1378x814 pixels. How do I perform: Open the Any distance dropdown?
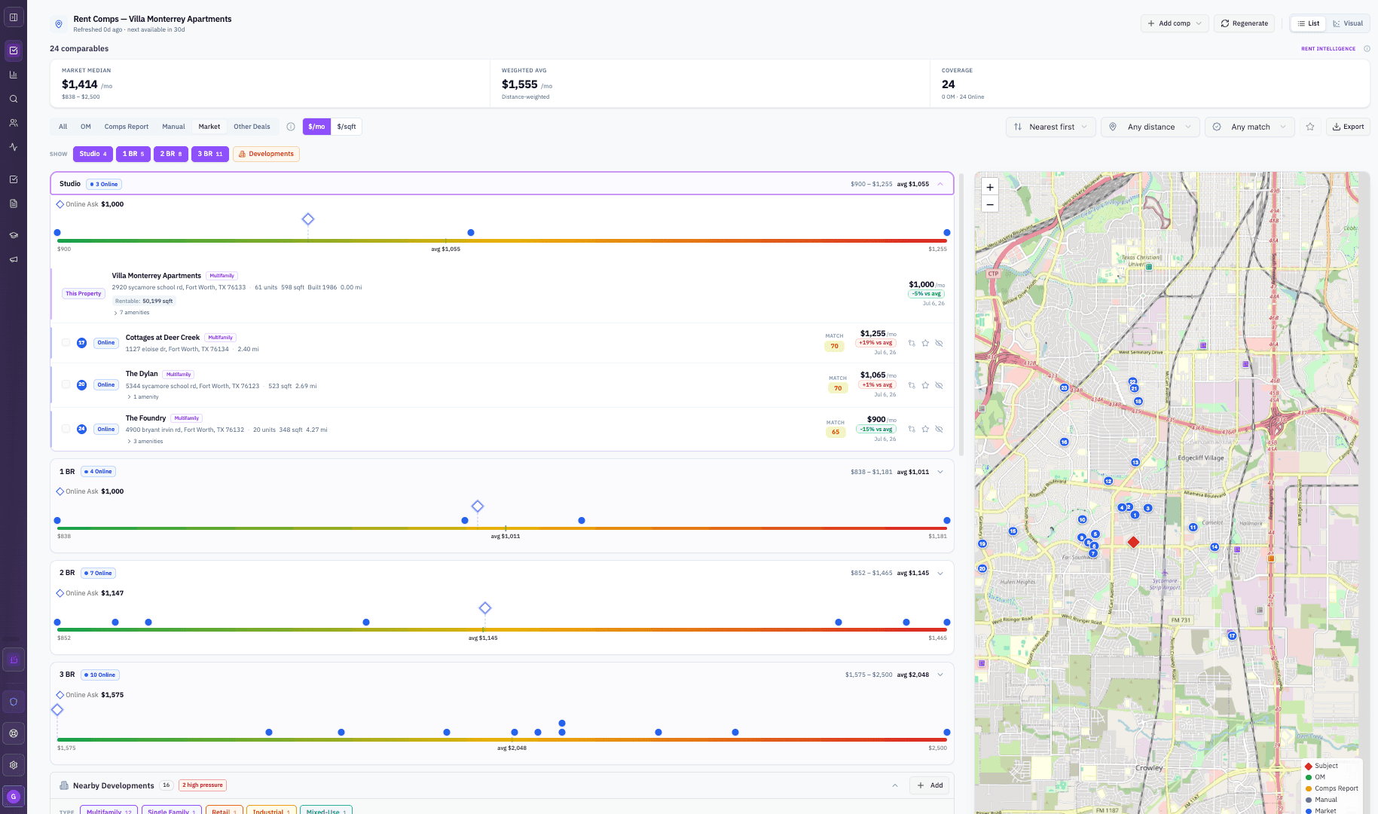click(x=1150, y=127)
